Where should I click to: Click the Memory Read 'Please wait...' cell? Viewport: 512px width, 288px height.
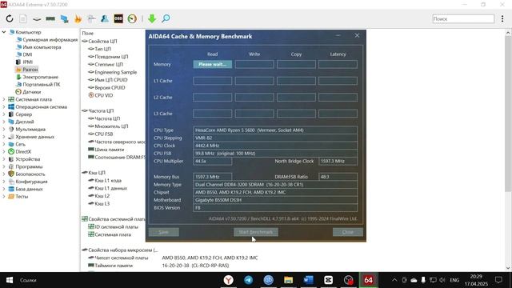[x=212, y=64]
